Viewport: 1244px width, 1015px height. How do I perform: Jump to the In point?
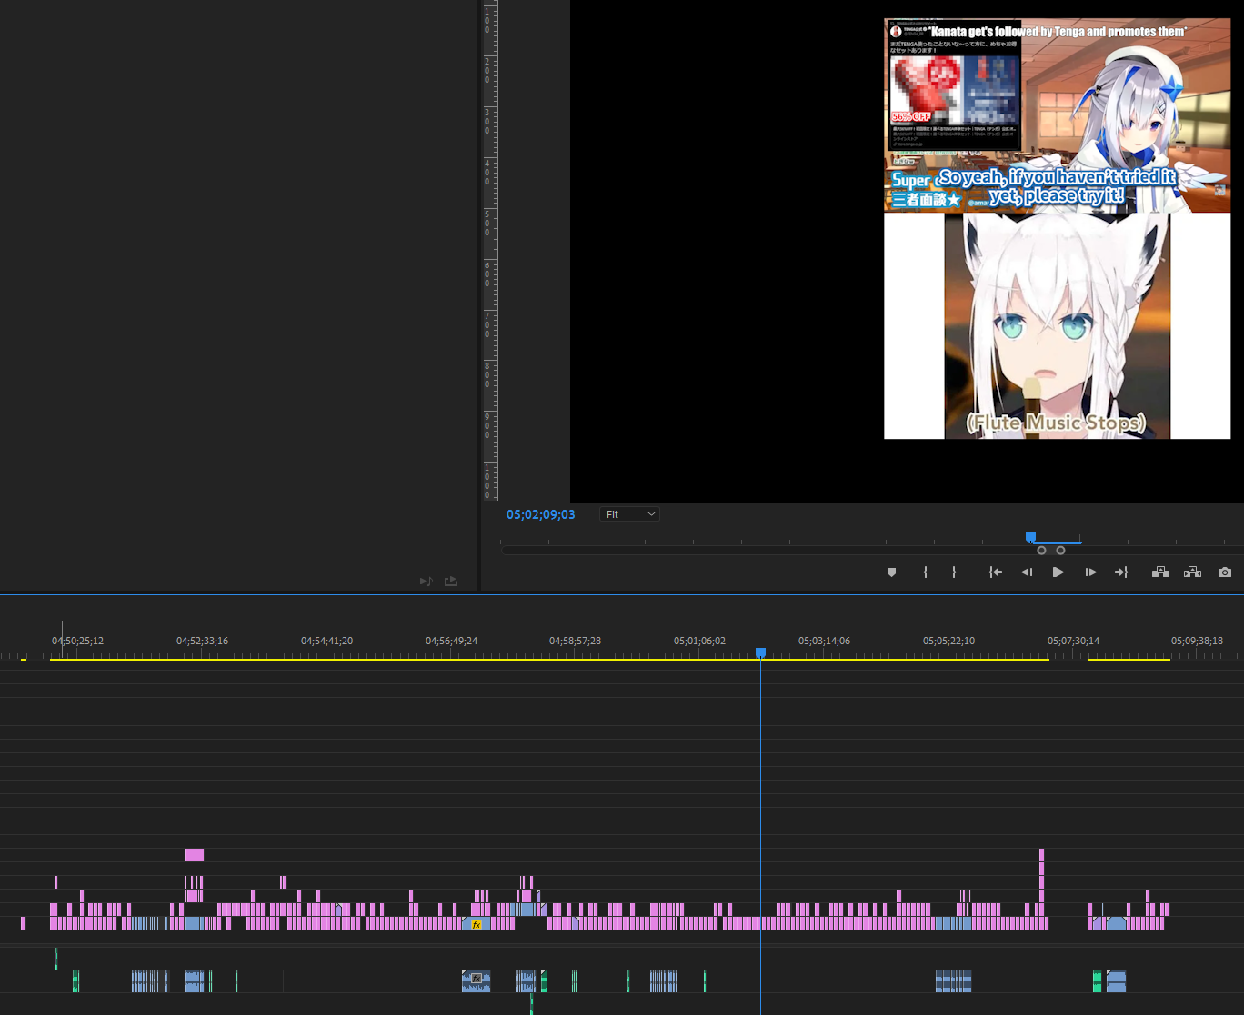coord(996,572)
